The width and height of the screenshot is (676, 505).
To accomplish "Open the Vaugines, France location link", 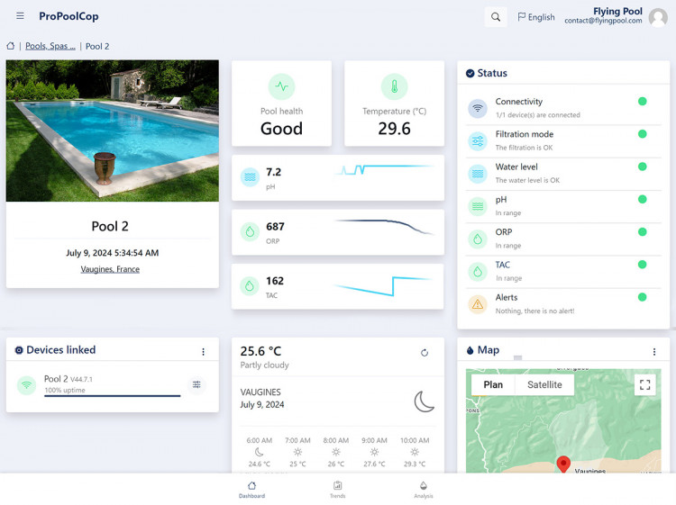I will [x=110, y=269].
